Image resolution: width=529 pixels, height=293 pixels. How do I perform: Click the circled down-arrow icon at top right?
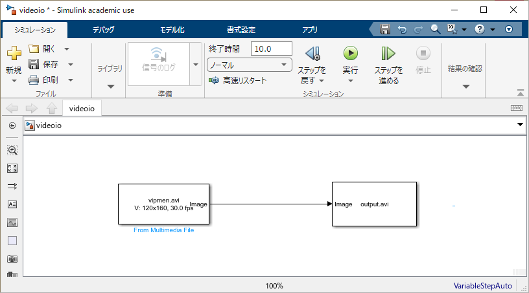(509, 29)
